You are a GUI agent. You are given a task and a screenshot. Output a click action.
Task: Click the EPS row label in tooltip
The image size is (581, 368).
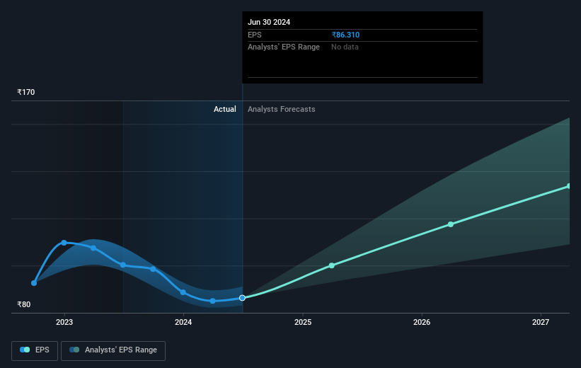[x=255, y=35]
